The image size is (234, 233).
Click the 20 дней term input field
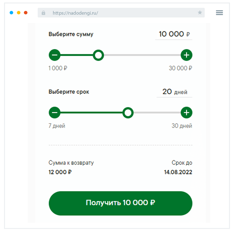tap(174, 92)
